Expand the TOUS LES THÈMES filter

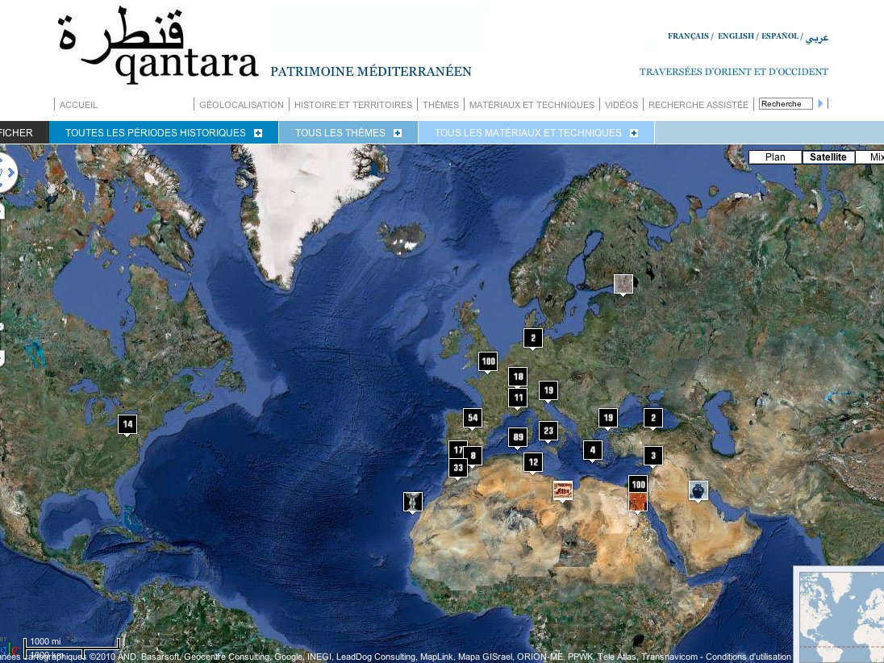tap(397, 132)
